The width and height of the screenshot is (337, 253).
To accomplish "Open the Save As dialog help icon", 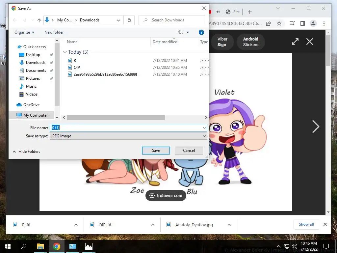I will click(x=201, y=32).
